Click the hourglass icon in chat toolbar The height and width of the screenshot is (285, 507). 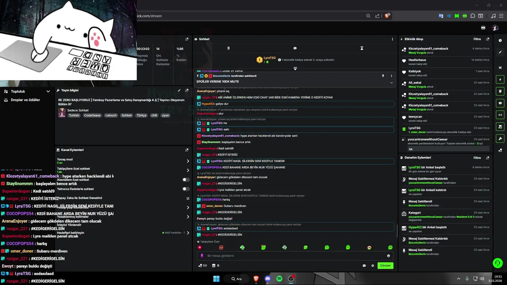pos(362,48)
